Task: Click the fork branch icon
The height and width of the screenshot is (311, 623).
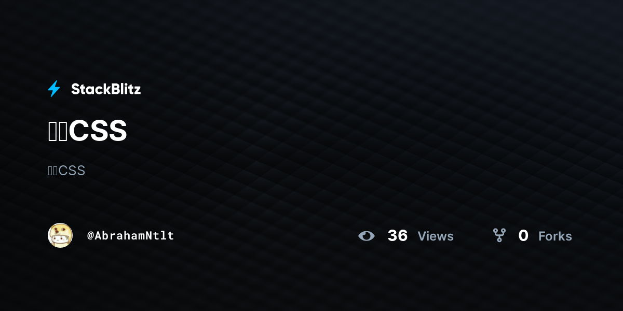Action: click(499, 235)
